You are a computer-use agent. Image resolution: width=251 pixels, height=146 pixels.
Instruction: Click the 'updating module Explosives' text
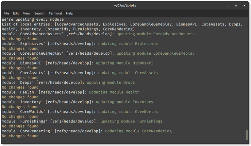click(128, 44)
